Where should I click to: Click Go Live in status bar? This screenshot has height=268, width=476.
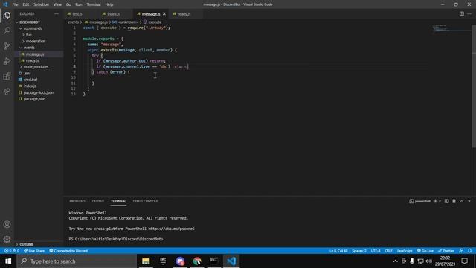(425, 251)
